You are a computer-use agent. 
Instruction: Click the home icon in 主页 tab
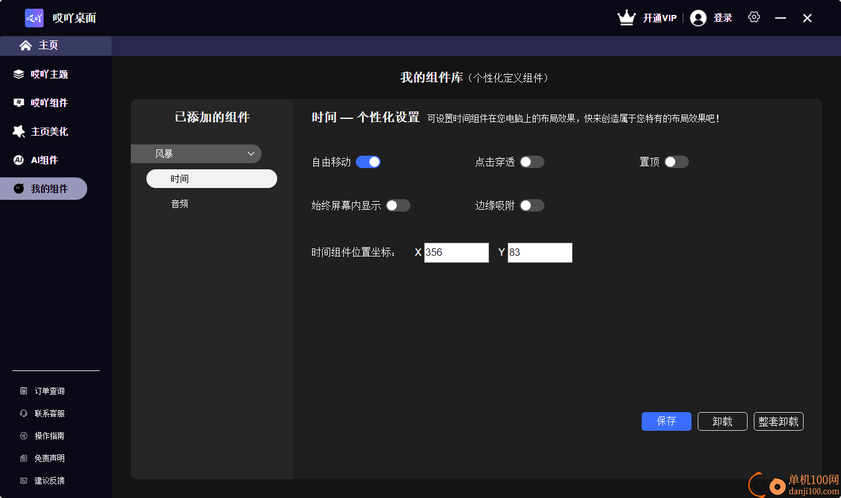pyautogui.click(x=26, y=45)
